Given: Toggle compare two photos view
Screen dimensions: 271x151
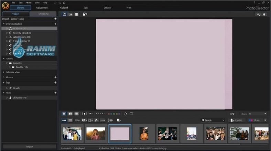Looking at the screenshot, I should pos(70,114).
